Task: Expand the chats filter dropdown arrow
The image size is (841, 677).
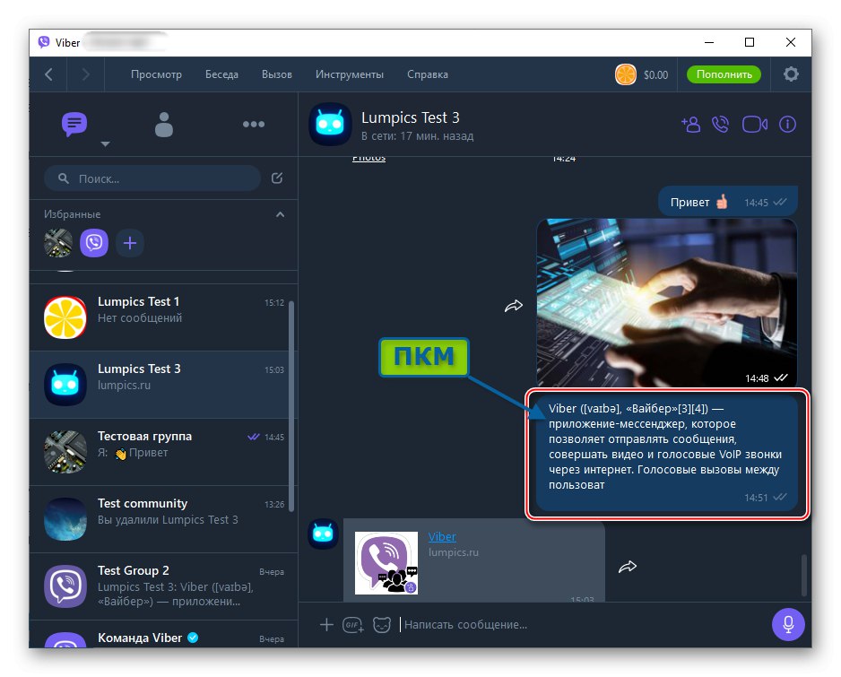Action: 105,143
